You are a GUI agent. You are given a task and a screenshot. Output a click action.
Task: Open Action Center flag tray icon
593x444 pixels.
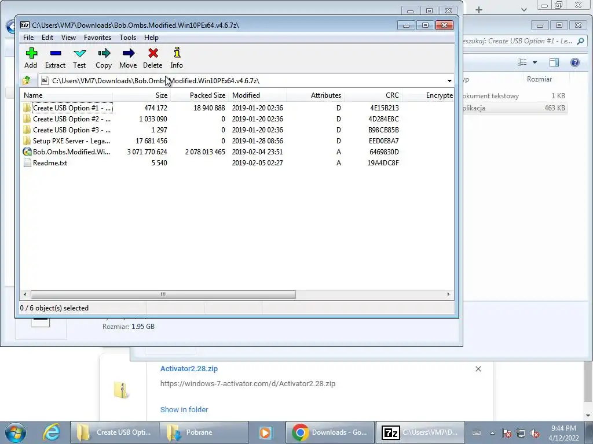click(507, 433)
